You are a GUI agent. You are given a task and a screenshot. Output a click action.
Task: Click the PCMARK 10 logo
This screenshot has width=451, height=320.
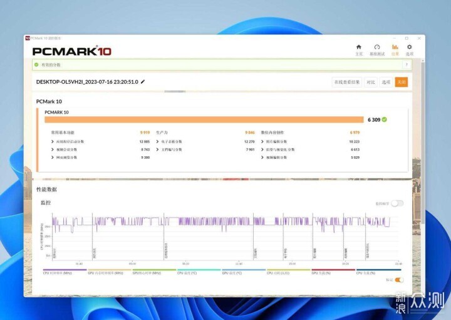tap(71, 51)
